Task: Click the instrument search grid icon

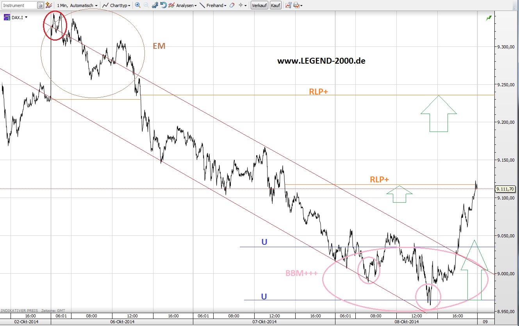Action: coord(40,5)
